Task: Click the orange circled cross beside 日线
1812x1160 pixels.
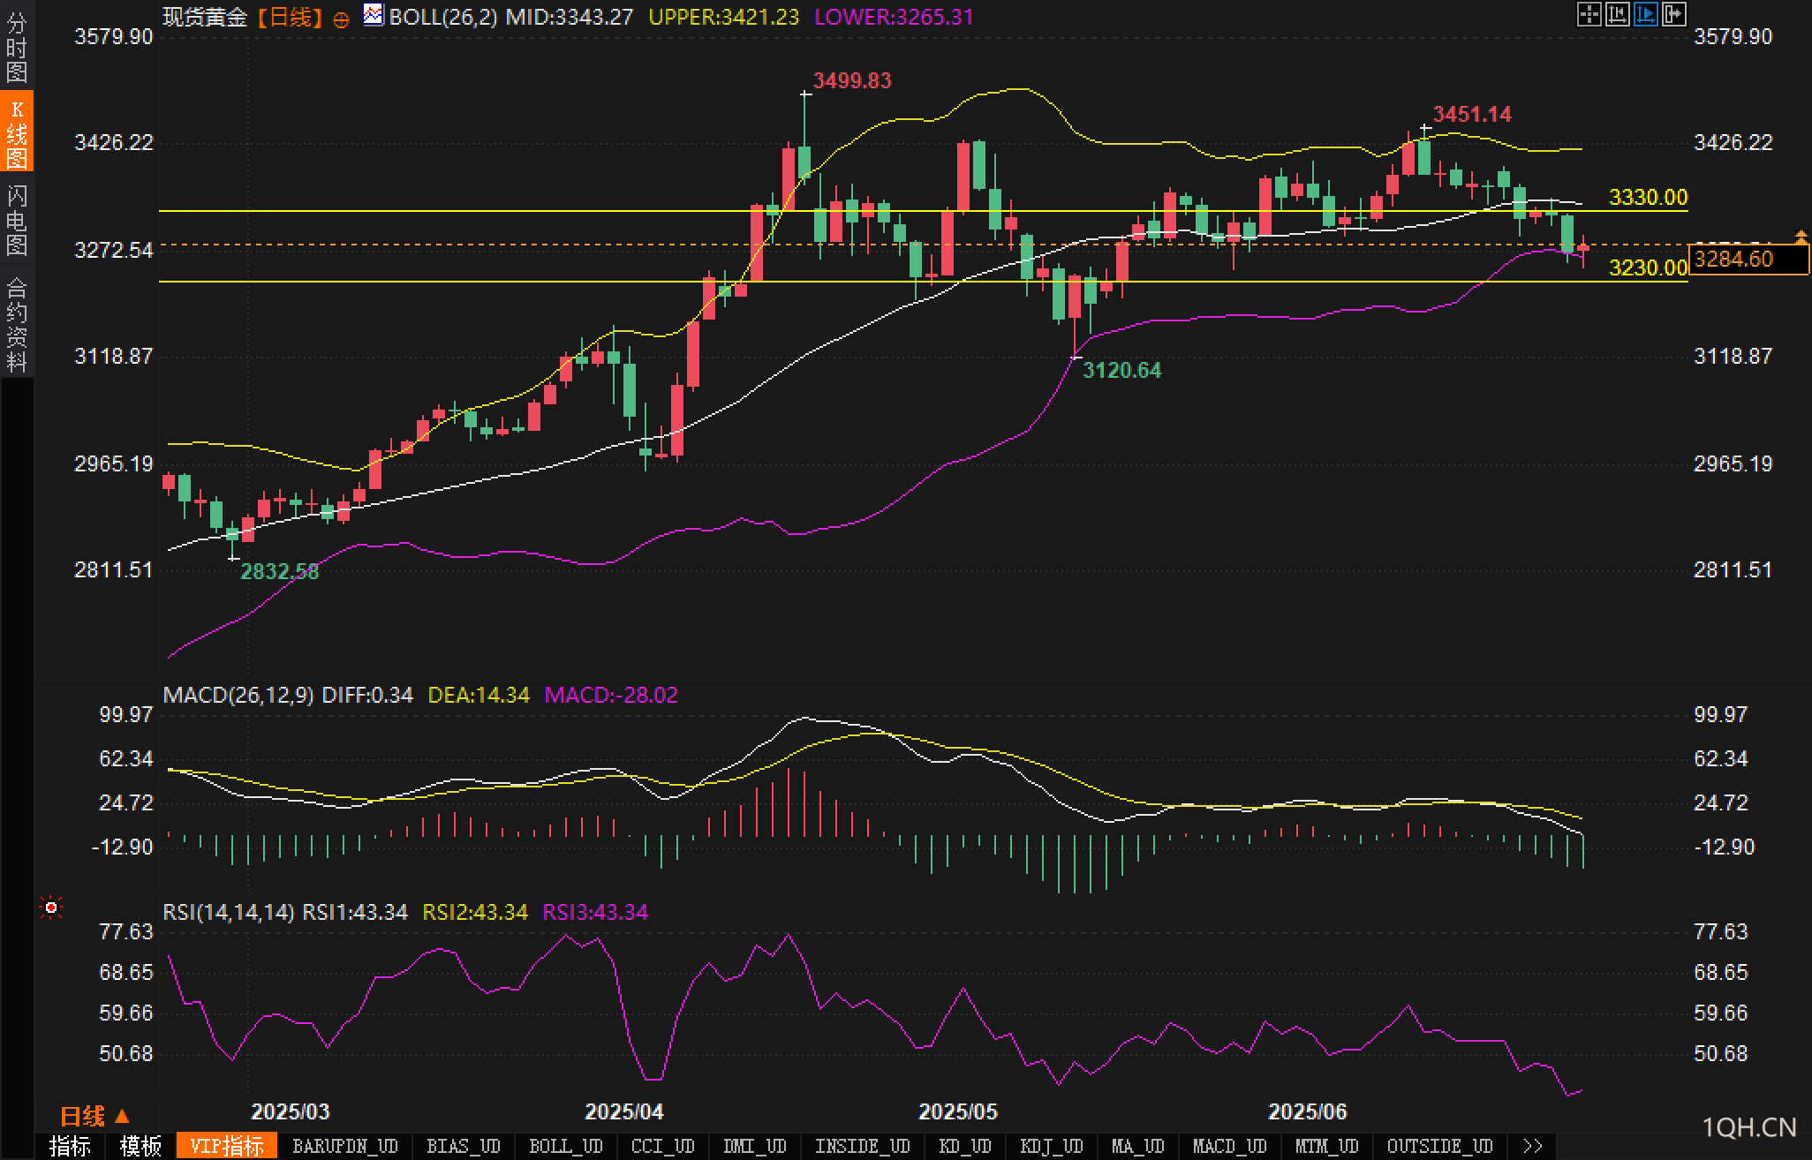Action: (x=341, y=19)
